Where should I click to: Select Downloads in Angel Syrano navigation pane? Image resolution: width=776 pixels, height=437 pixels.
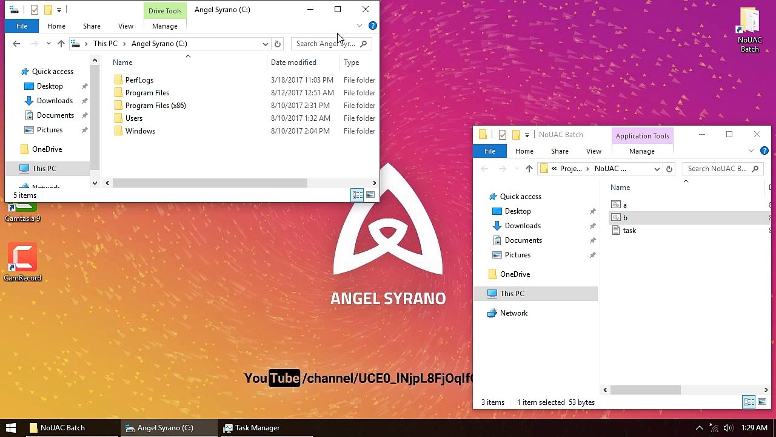[x=55, y=101]
